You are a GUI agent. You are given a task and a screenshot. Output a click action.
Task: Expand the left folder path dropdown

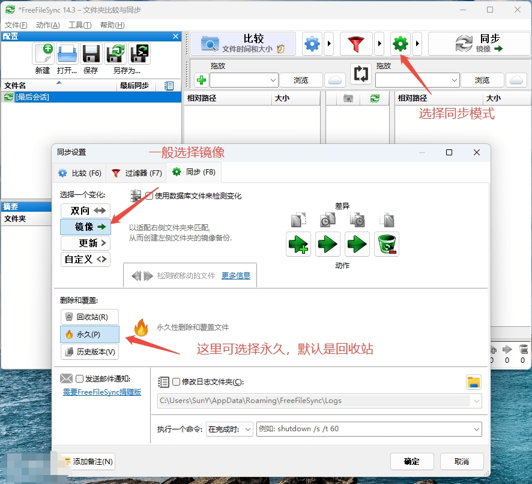pos(271,80)
